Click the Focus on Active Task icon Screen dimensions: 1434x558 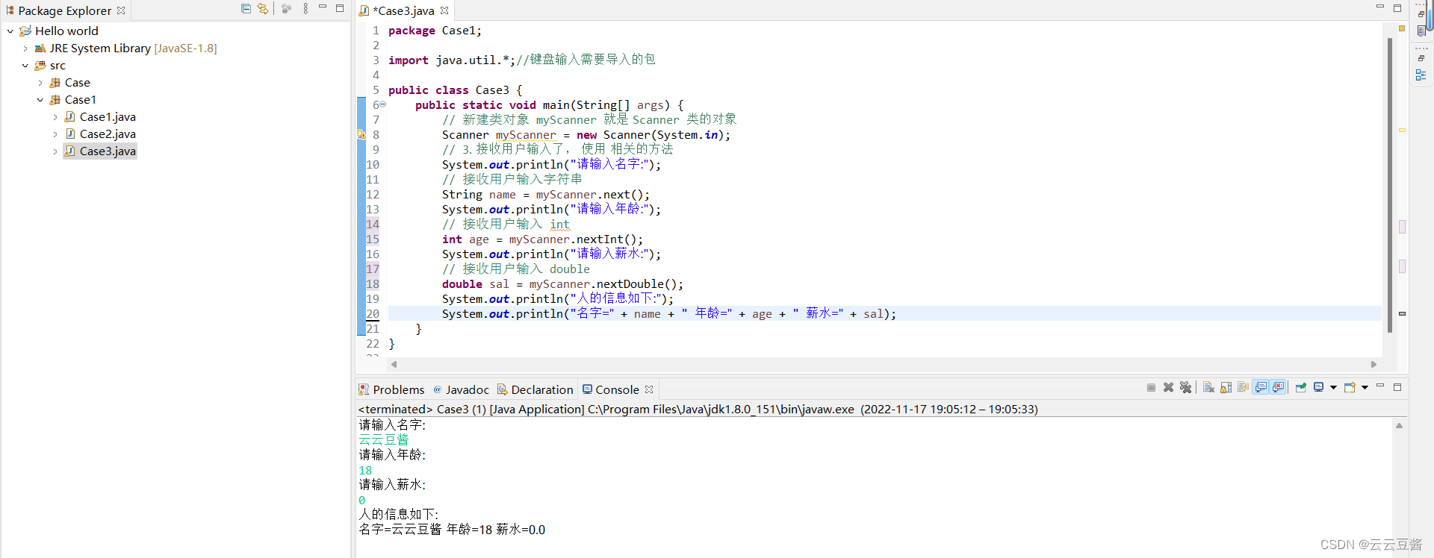(x=286, y=9)
